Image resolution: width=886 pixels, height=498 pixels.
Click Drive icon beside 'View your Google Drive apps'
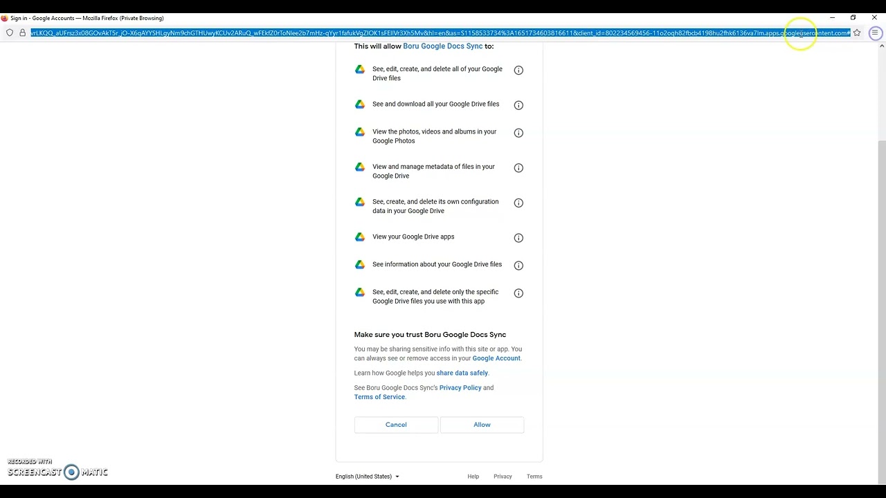tap(360, 237)
